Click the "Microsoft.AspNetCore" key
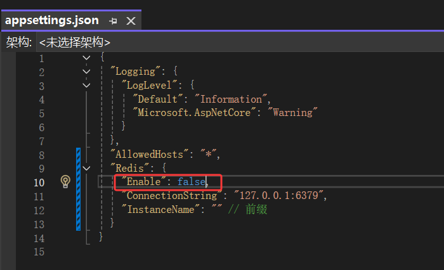 click(x=194, y=113)
